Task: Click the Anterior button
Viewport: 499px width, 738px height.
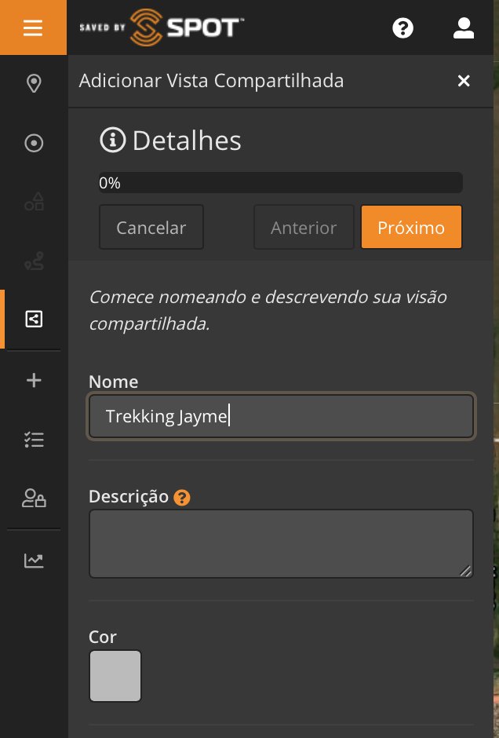Action: coord(304,228)
